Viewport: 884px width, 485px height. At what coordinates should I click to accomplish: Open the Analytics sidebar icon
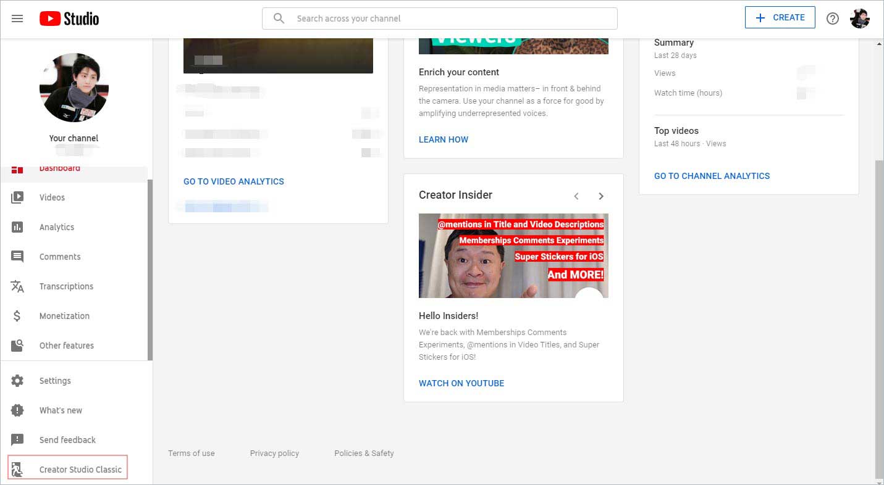(19, 227)
